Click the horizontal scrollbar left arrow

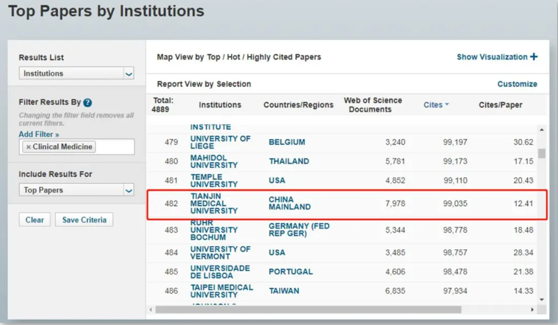pos(151,309)
